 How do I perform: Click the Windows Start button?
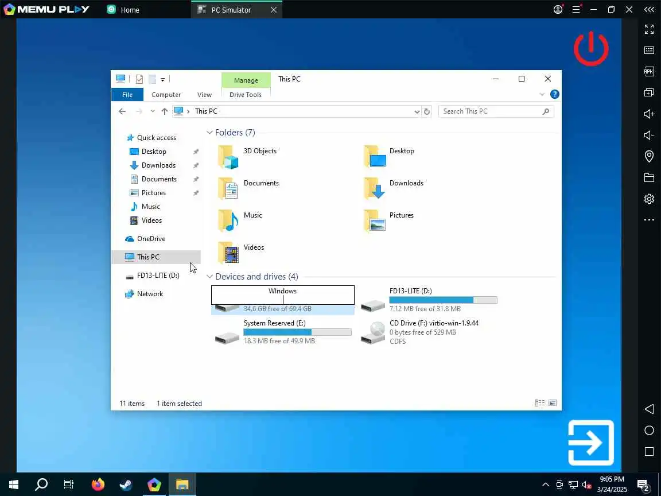coord(14,484)
